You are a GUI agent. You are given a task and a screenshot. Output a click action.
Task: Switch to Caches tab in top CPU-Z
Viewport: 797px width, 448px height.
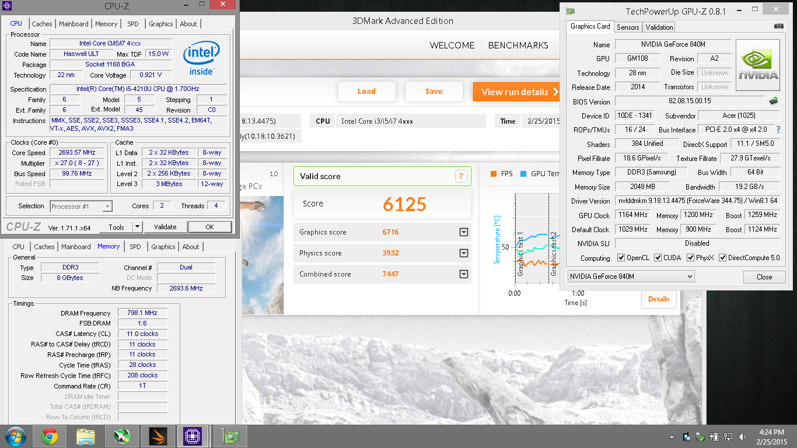[42, 24]
